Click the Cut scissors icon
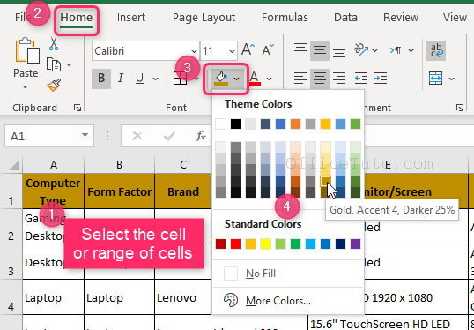 (x=54, y=43)
